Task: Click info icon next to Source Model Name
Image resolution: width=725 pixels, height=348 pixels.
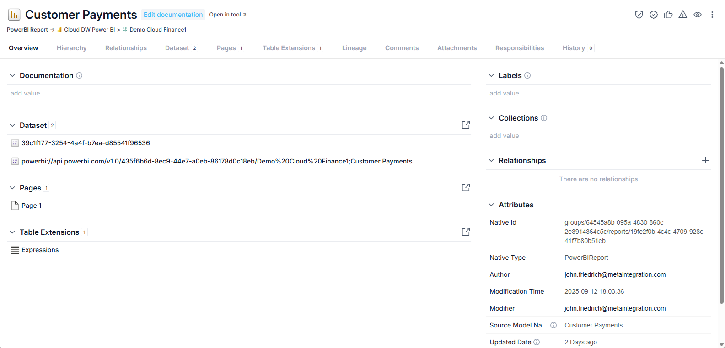Action: coord(553,325)
